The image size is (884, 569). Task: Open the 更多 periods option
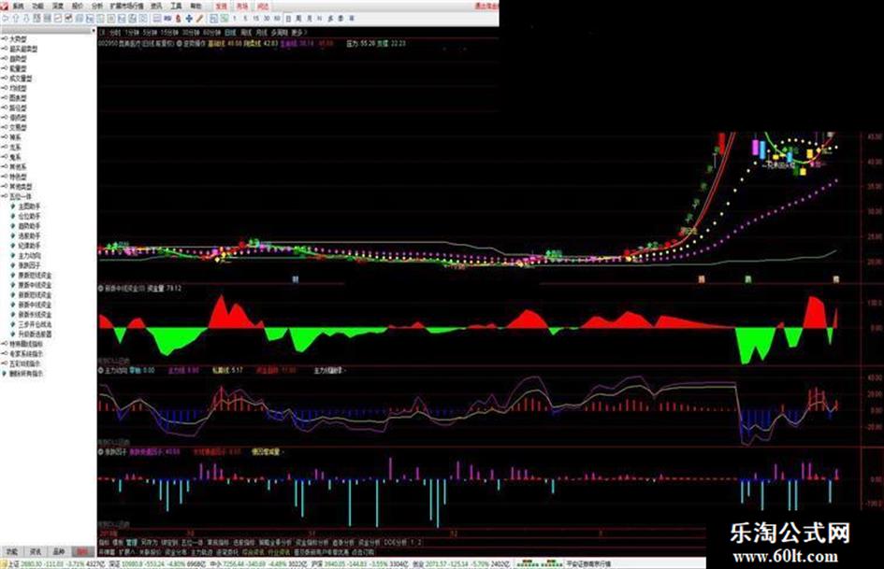pyautogui.click(x=297, y=33)
